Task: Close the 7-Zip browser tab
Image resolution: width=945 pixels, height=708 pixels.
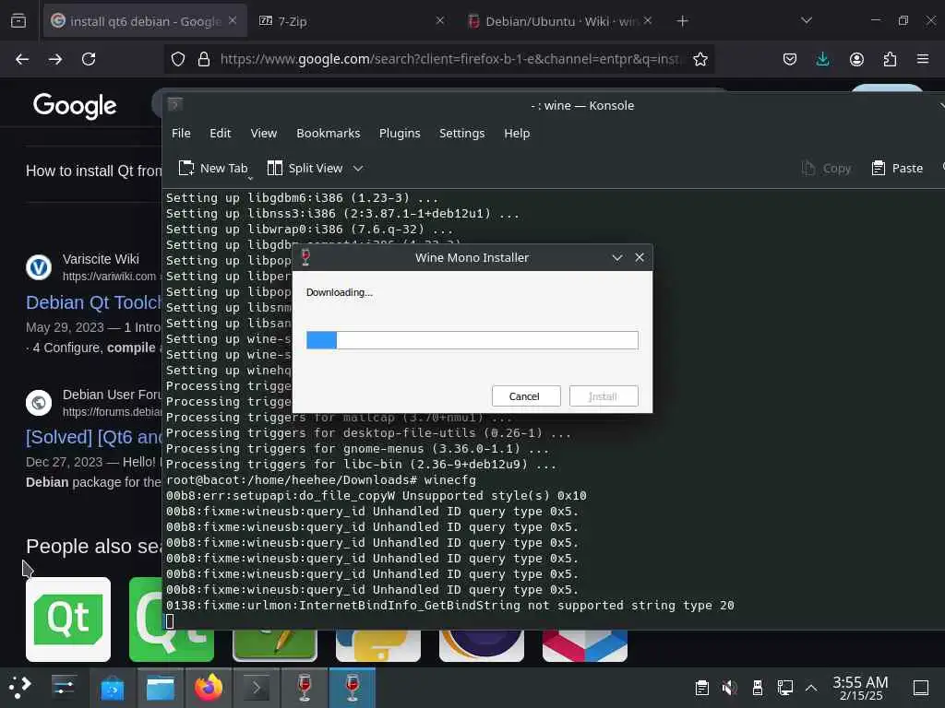Action: click(x=440, y=20)
